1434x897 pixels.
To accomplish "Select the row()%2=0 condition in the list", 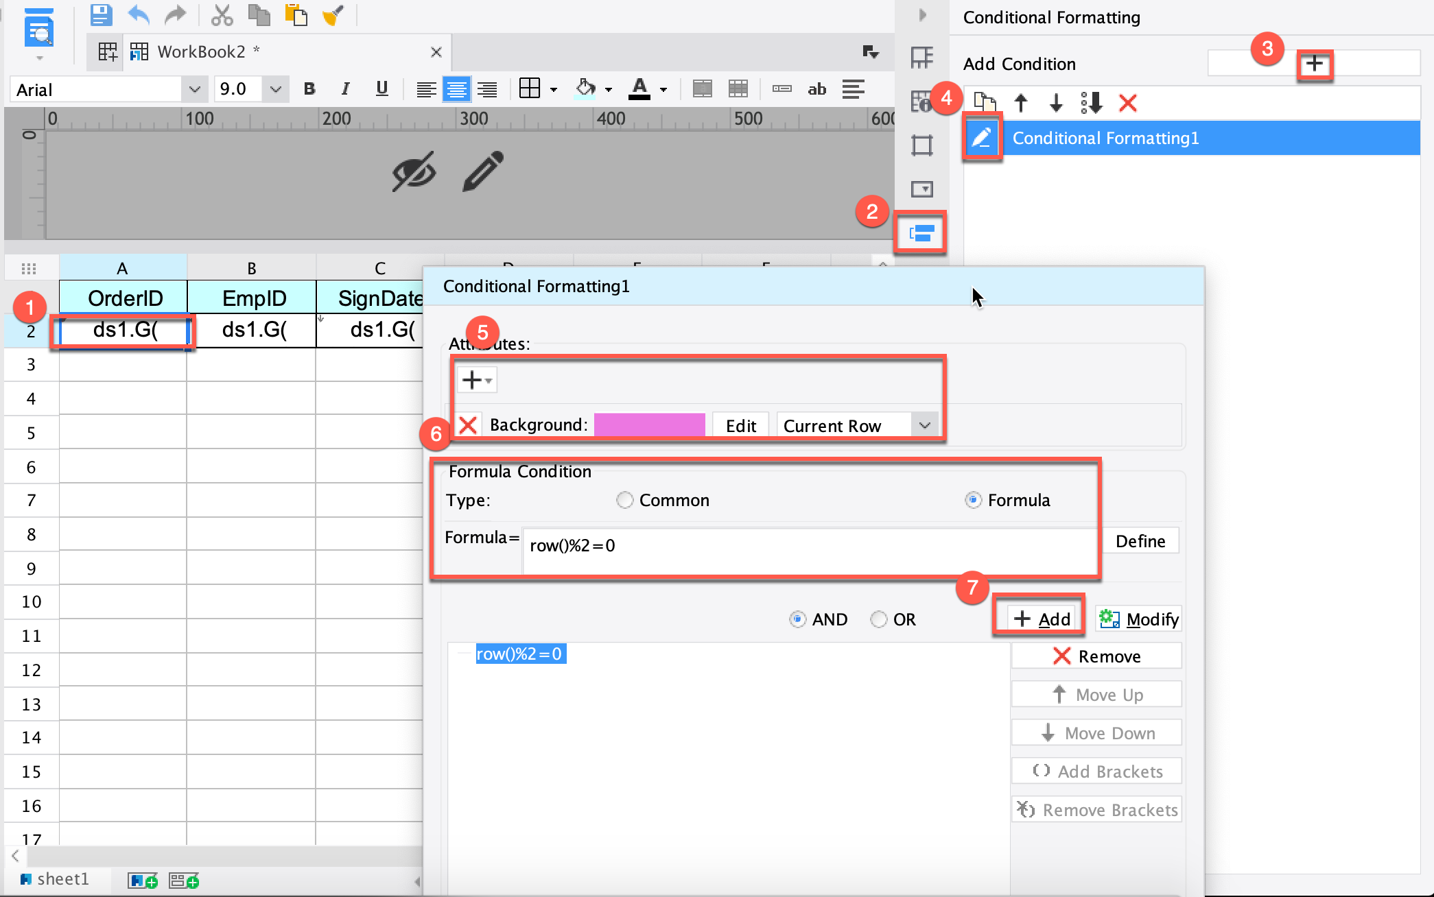I will tap(520, 654).
